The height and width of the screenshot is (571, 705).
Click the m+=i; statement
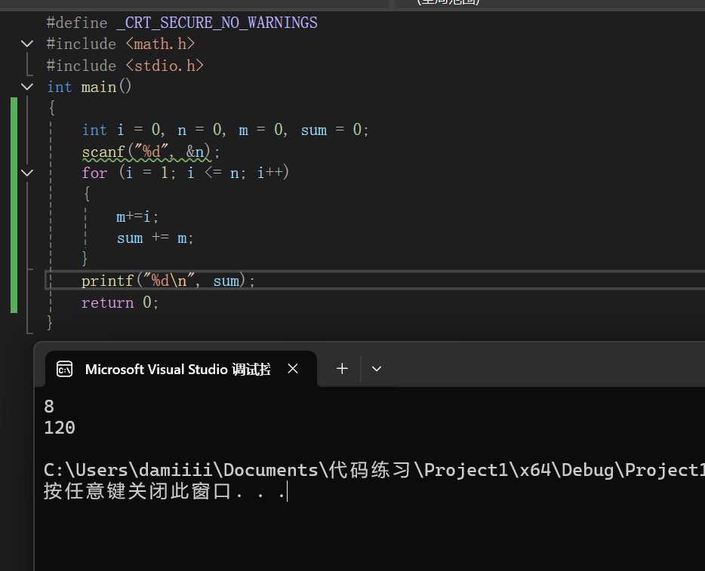pos(137,216)
